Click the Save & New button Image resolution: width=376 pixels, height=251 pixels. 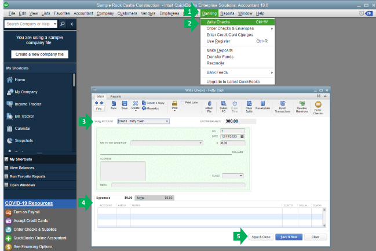pyautogui.click(x=289, y=237)
